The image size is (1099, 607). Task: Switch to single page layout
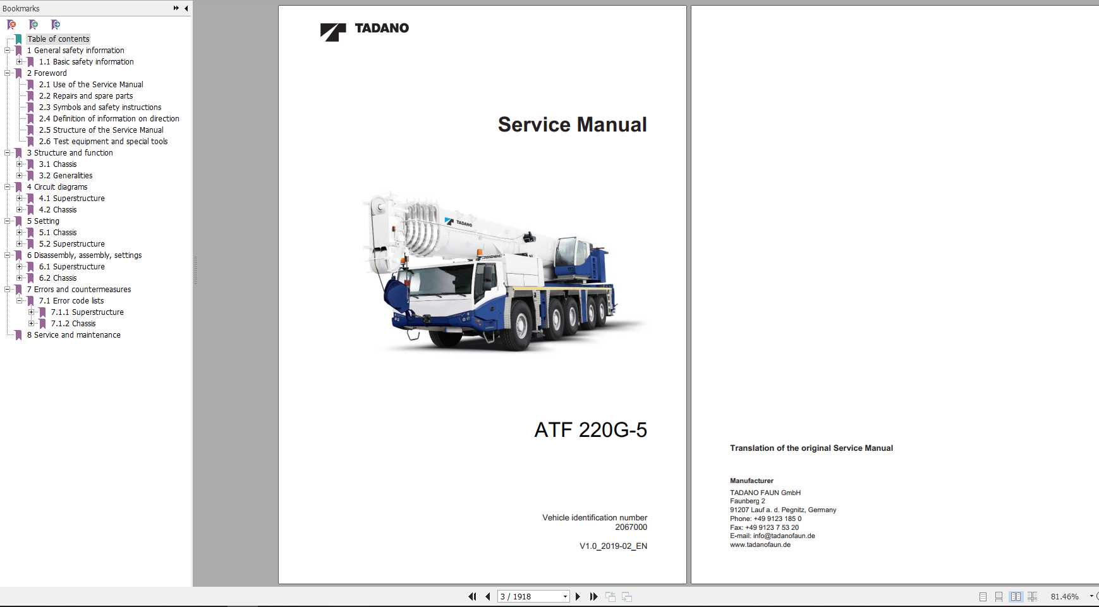click(983, 596)
